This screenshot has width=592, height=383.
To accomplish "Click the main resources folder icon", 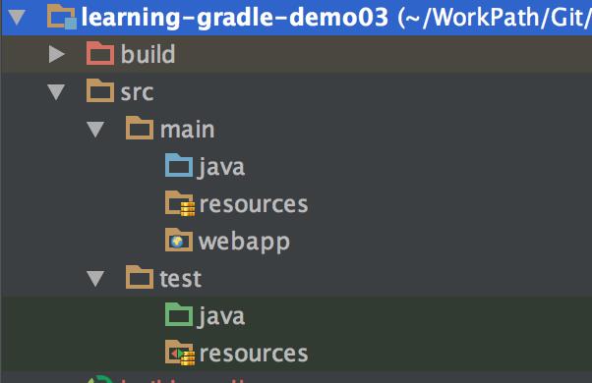I will pyautogui.click(x=180, y=203).
